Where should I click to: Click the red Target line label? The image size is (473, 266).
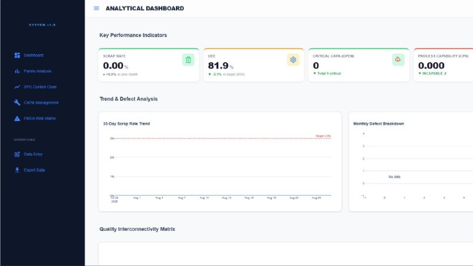(323, 136)
